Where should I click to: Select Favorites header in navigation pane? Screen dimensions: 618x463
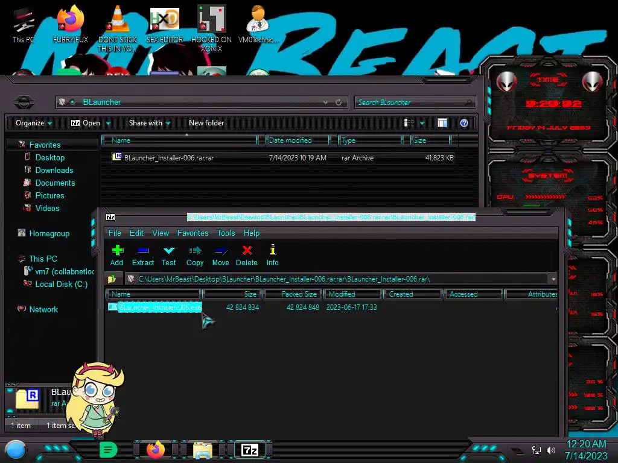point(45,145)
